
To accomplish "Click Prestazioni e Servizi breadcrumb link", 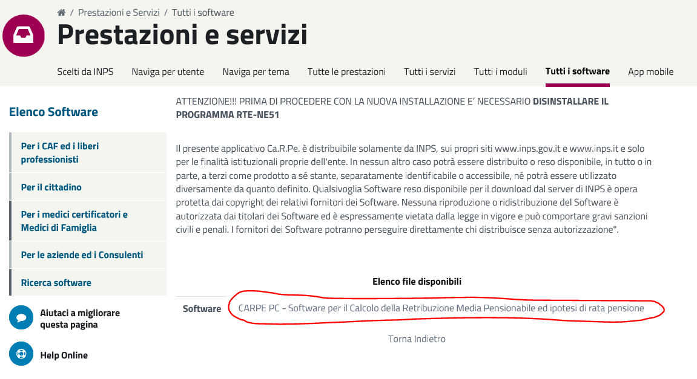I will (x=119, y=12).
